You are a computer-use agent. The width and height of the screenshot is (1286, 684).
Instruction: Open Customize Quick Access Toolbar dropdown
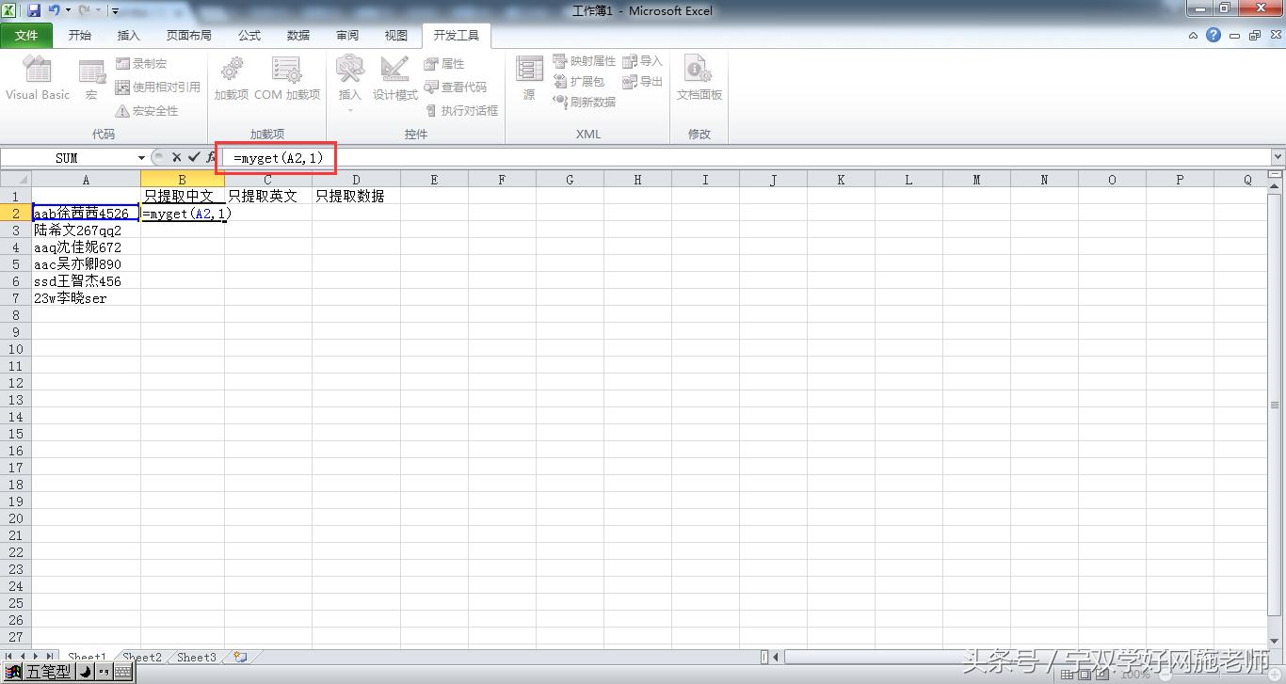(x=115, y=11)
